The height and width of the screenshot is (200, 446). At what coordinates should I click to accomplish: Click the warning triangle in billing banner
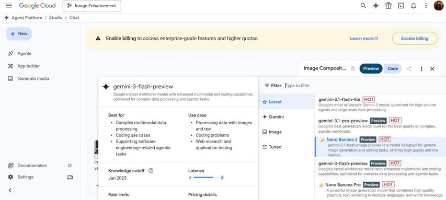tap(98, 38)
